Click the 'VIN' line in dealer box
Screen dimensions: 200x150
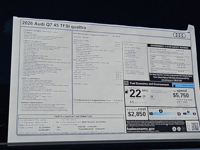click(132, 48)
